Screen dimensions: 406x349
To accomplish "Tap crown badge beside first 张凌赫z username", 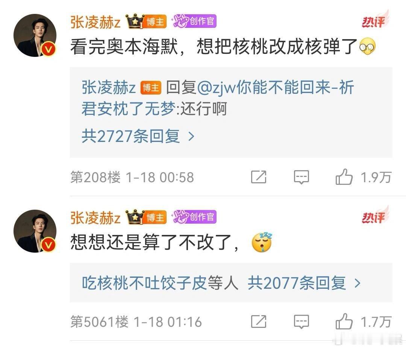I will 135,21.
